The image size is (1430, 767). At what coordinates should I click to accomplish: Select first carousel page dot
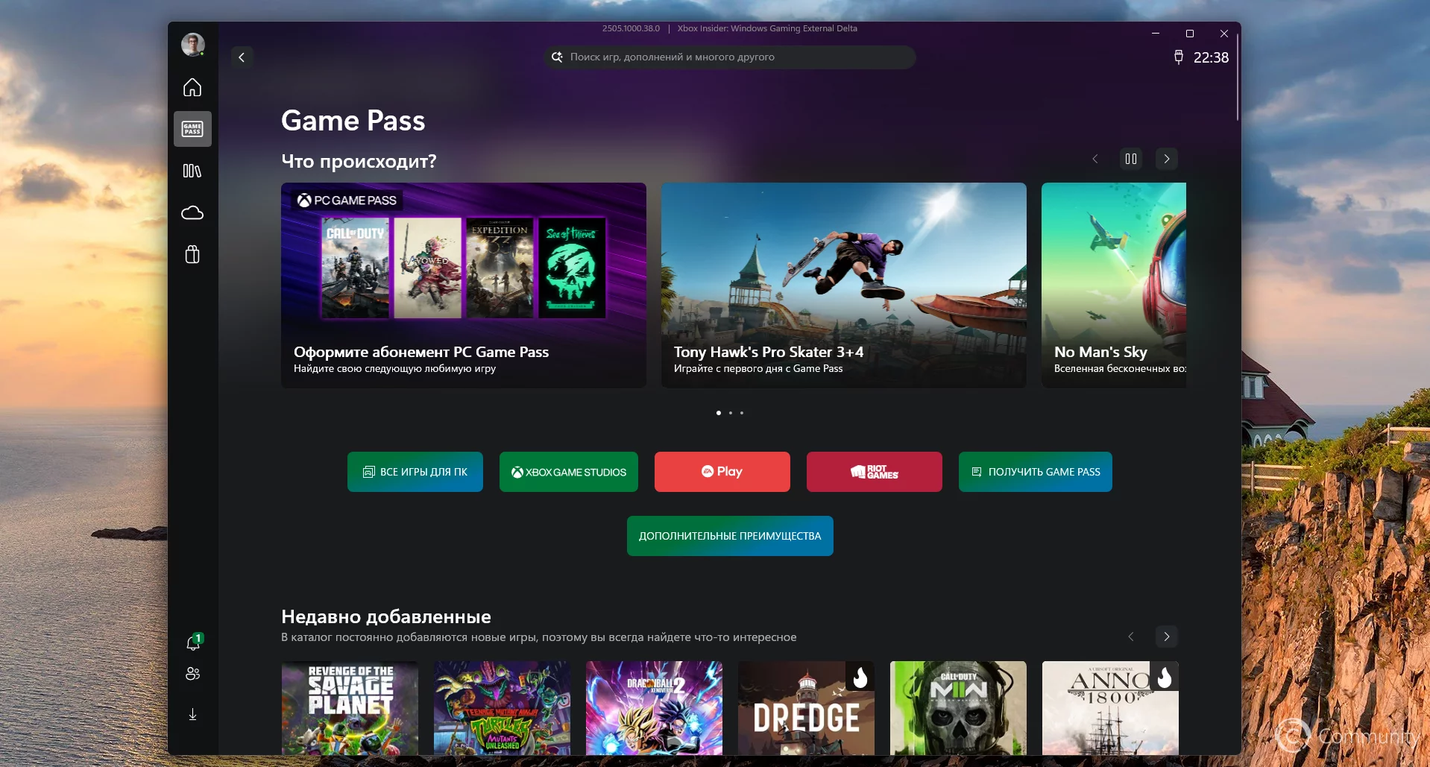719,413
